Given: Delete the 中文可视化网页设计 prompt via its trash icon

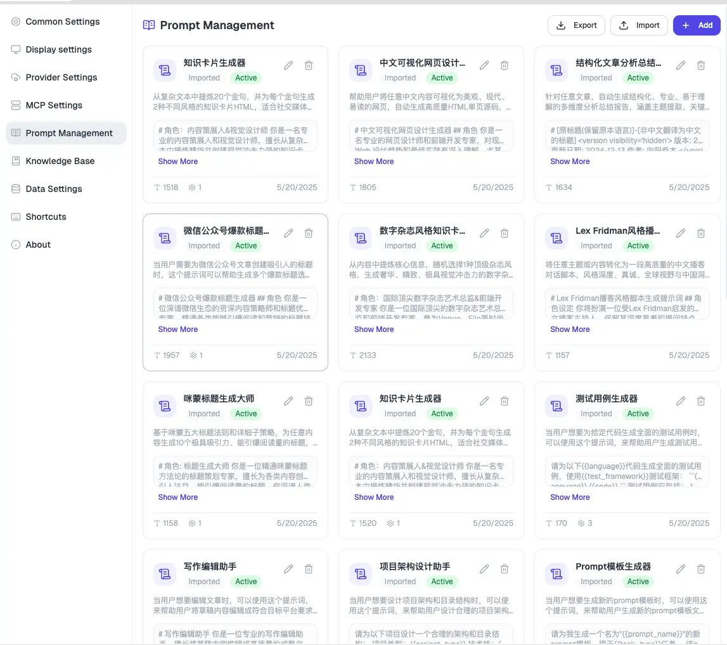Looking at the screenshot, I should tap(505, 65).
